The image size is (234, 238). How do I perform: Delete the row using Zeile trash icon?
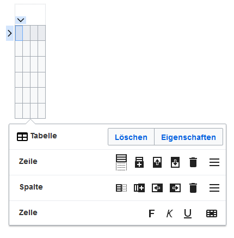point(193,162)
